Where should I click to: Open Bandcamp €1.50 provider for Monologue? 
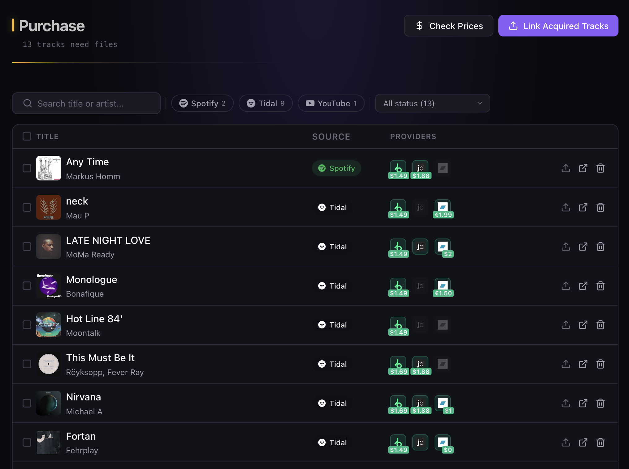(443, 287)
